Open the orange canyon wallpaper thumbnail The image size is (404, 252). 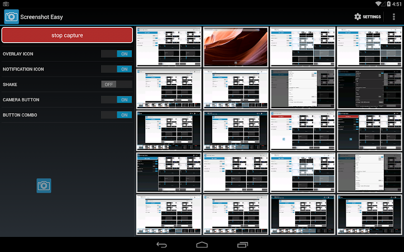pyautogui.click(x=236, y=47)
